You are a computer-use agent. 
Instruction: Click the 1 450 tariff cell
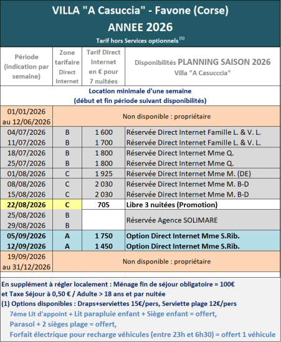click(x=103, y=246)
